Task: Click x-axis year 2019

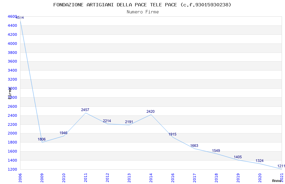Action: pos(238,178)
